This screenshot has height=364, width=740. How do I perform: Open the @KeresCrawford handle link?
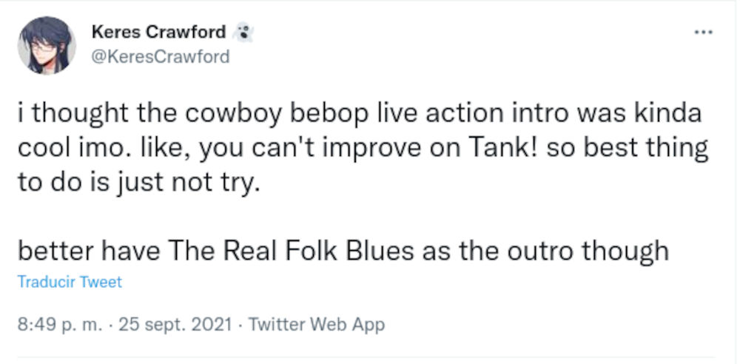160,57
